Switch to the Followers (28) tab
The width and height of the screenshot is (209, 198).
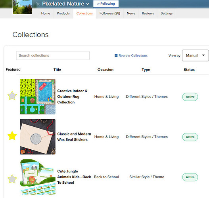click(x=110, y=13)
